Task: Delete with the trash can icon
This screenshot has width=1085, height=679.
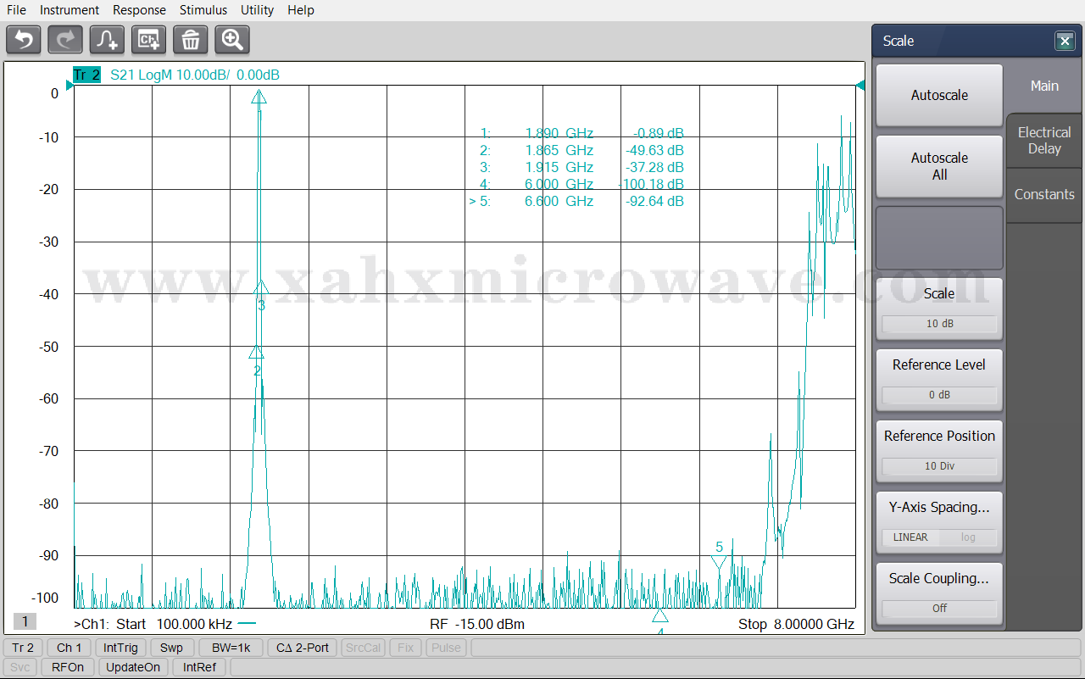Action: [190, 40]
